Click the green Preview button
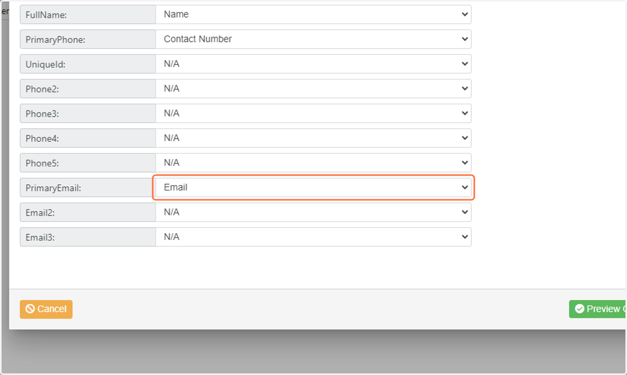This screenshot has height=375, width=627. click(x=597, y=309)
